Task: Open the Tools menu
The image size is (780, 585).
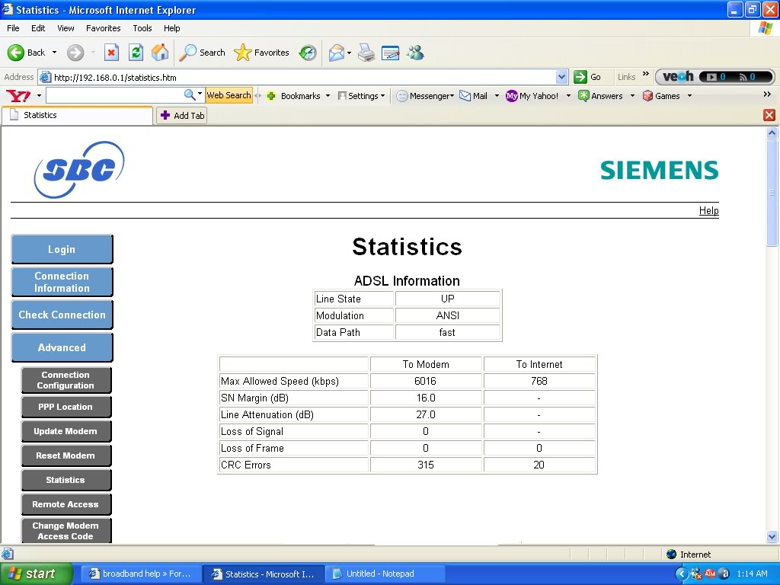Action: (142, 28)
